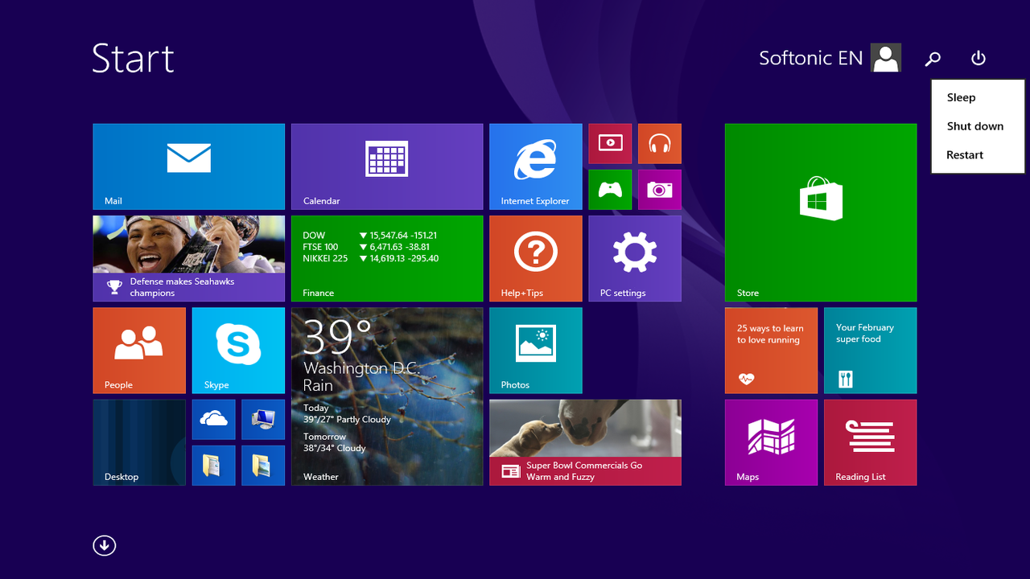Launch Internet Explorer from its tile
The image size is (1030, 579).
[x=535, y=166]
